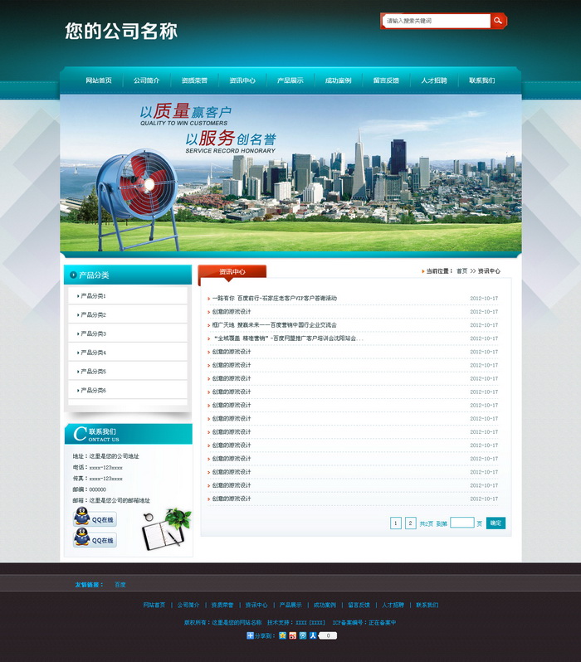Click the blue plus share icon in footer
The height and width of the screenshot is (662, 581).
250,635
